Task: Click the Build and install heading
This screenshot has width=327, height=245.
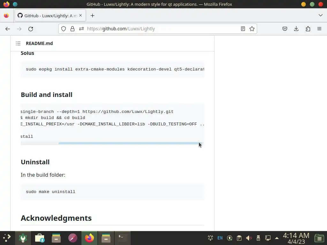Action: (47, 95)
